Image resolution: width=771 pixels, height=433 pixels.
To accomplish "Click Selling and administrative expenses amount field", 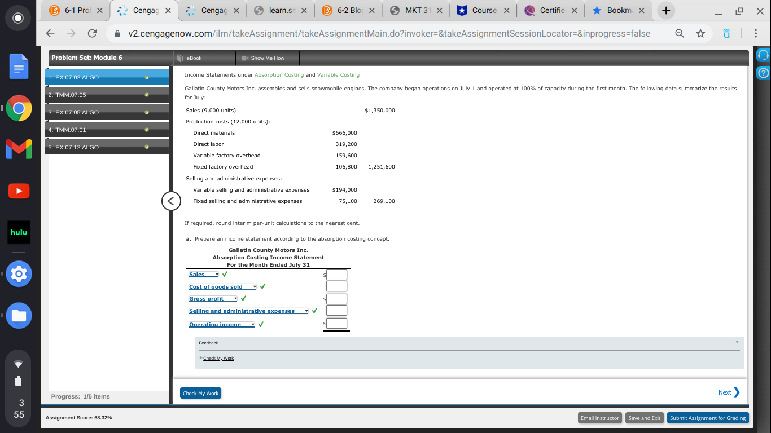I will (x=336, y=311).
